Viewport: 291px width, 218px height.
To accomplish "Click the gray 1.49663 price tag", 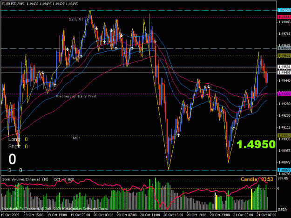I will click(284, 48).
